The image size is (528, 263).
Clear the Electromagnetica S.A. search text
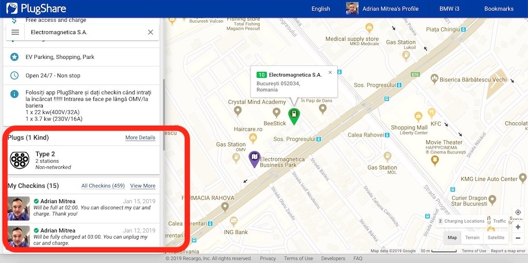pyautogui.click(x=151, y=32)
